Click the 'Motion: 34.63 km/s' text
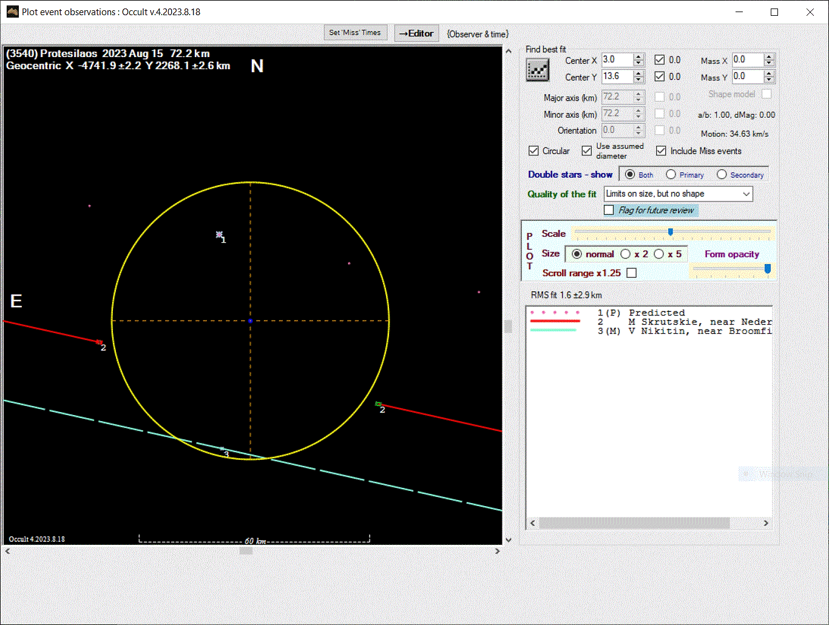829x625 pixels. (734, 133)
